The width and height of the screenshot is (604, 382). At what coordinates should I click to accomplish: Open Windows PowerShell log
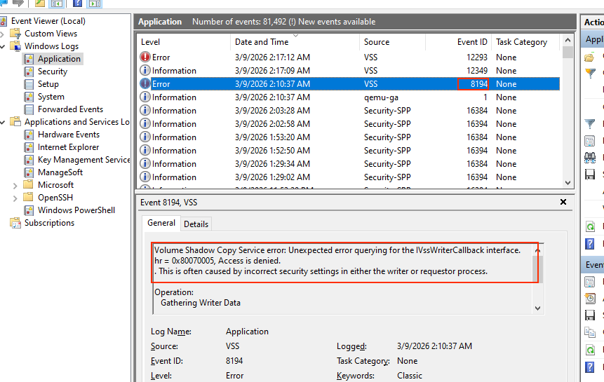(76, 210)
